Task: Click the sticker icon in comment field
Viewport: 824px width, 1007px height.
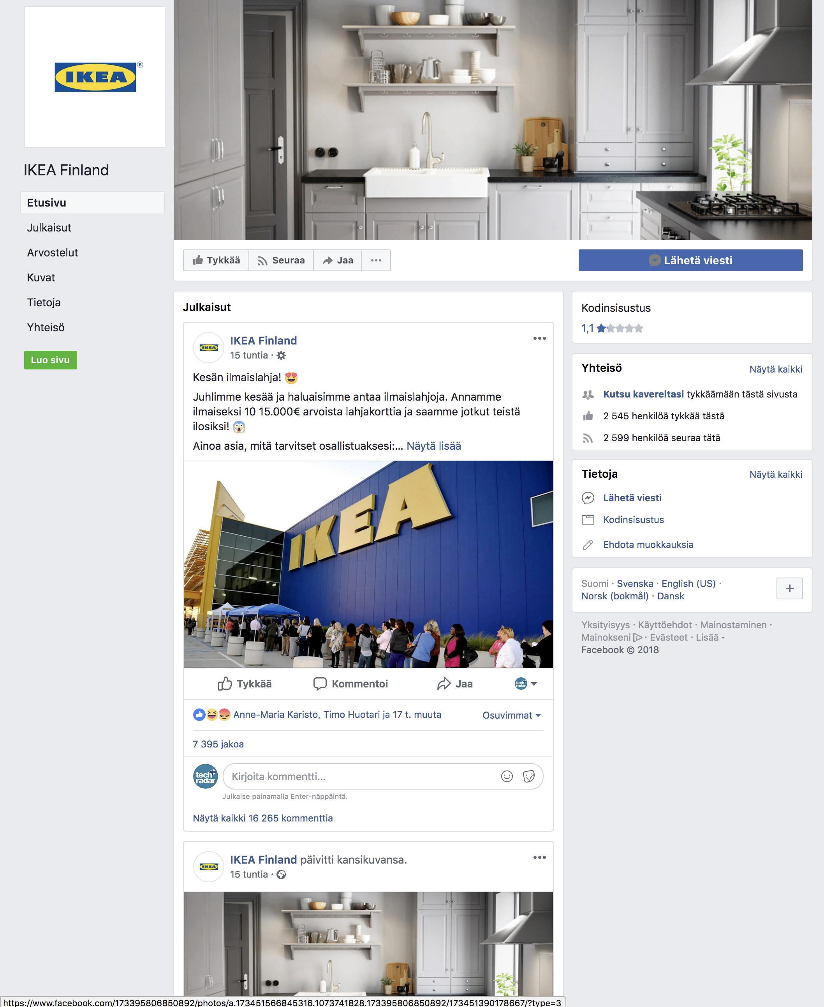Action: click(x=529, y=776)
